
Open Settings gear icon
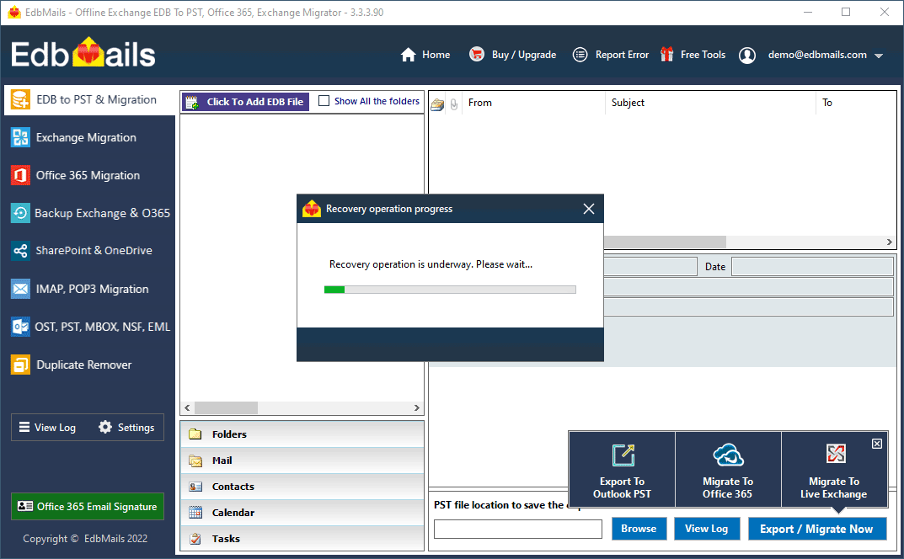[x=105, y=427]
